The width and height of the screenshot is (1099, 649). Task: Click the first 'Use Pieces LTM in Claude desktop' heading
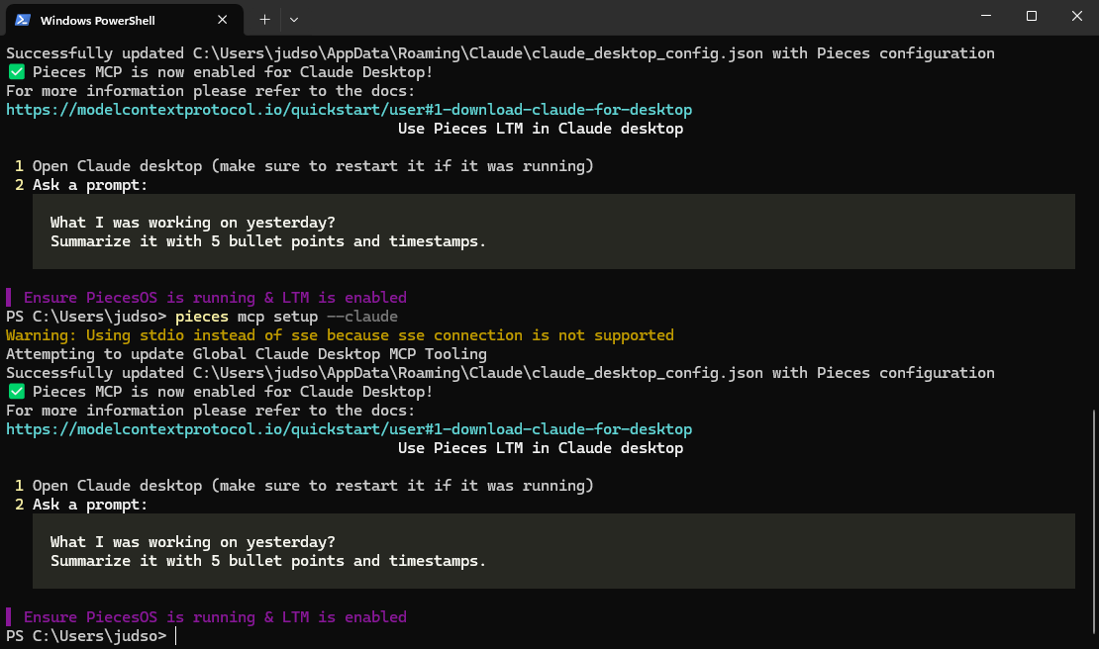(x=541, y=129)
